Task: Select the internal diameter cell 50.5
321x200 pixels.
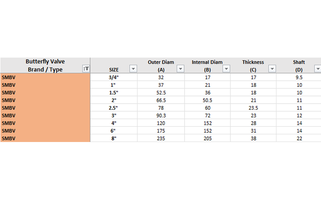Action: coord(207,100)
